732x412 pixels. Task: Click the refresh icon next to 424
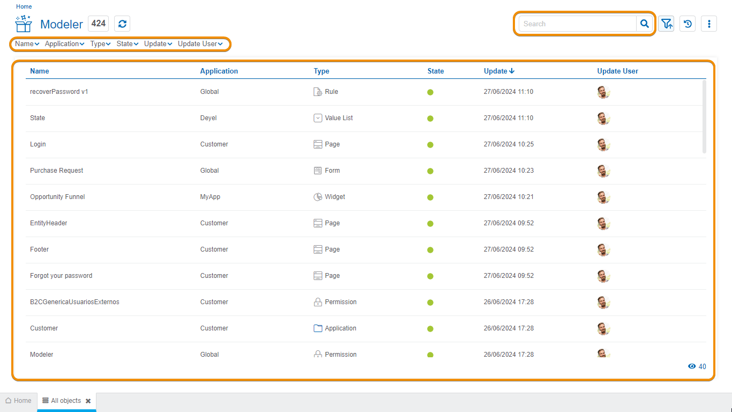click(122, 24)
